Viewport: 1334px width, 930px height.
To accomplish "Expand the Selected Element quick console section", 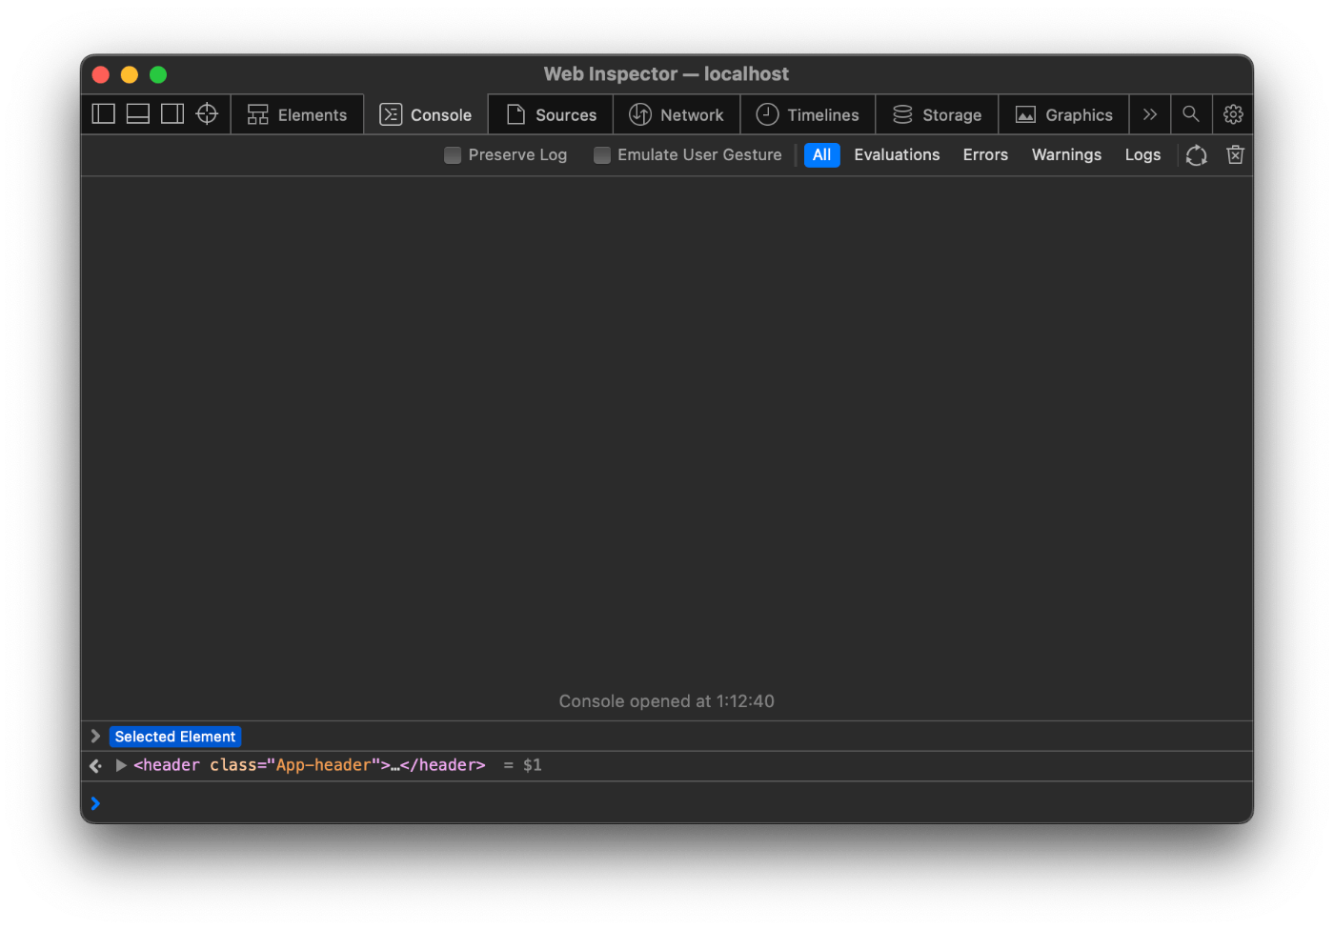I will coord(94,735).
